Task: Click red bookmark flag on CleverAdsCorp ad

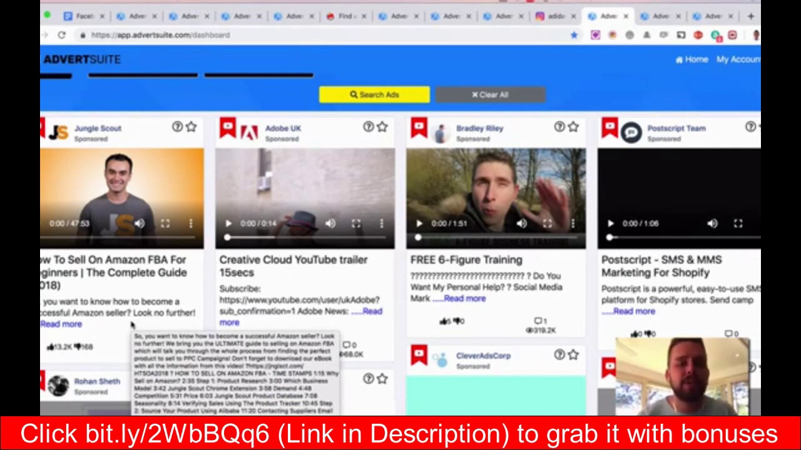Action: click(419, 356)
